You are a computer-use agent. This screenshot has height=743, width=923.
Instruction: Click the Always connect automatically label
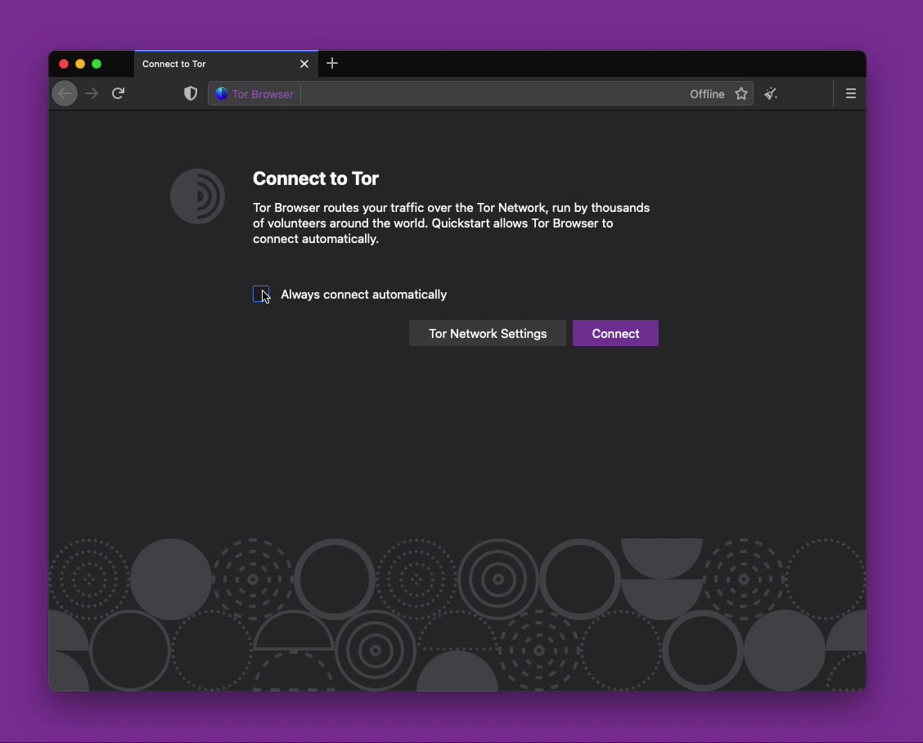click(x=364, y=295)
